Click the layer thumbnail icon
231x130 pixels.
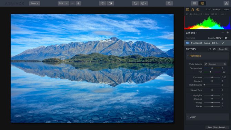point(188,43)
